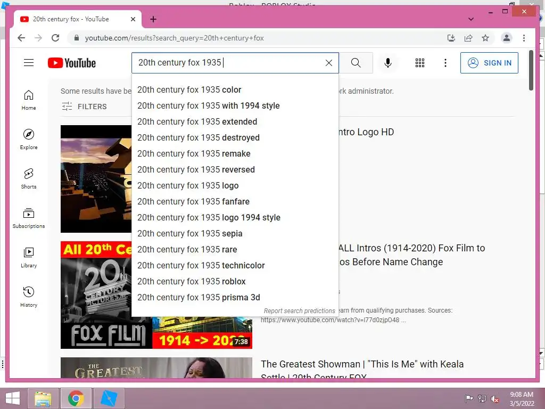Choose suggestion '20th century fox 1935 rare'
This screenshot has width=545, height=409.
[235, 250]
